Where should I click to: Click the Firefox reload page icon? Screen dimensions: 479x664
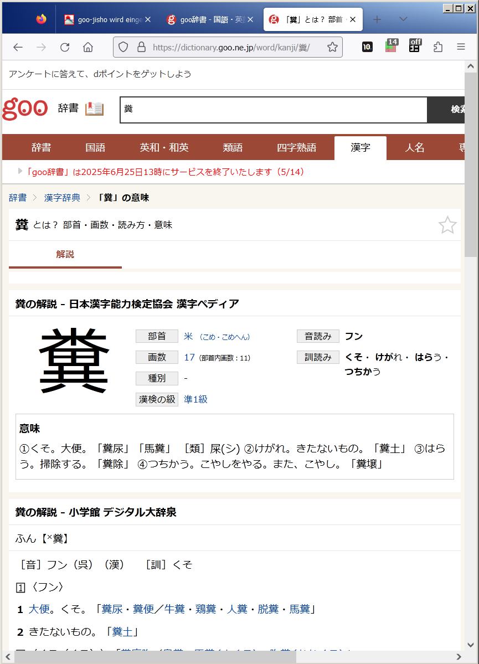pyautogui.click(x=65, y=47)
